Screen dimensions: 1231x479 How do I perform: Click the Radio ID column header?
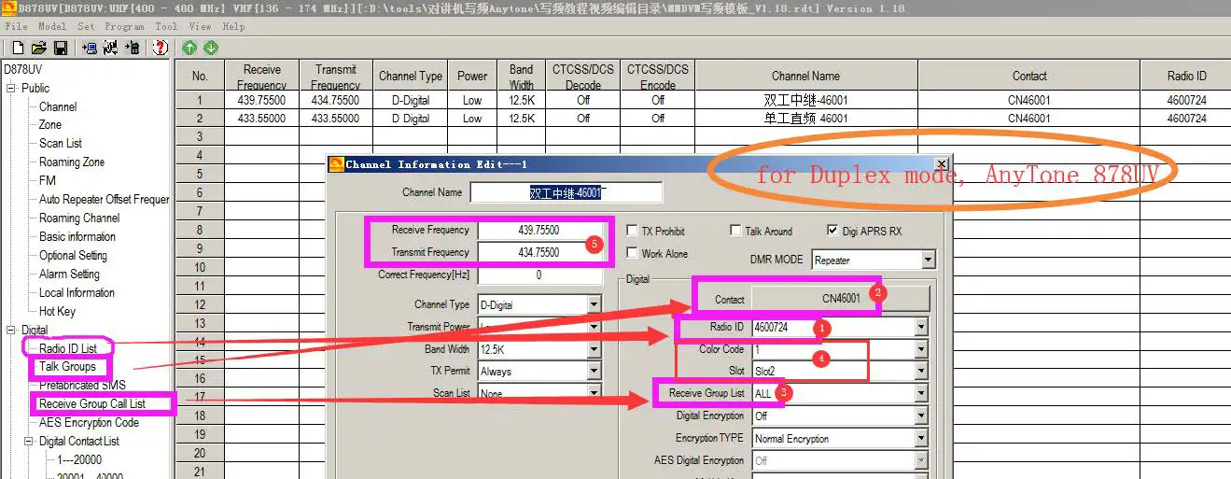[1186, 76]
